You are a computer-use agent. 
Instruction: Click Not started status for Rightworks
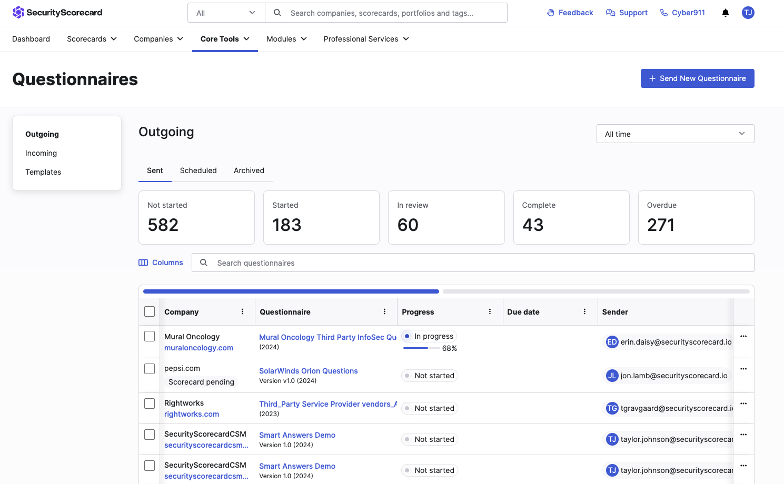click(430, 408)
